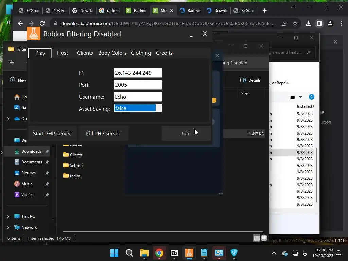Switch Explorer to large icons view
Screen dimensions: 348x261
[264, 238]
